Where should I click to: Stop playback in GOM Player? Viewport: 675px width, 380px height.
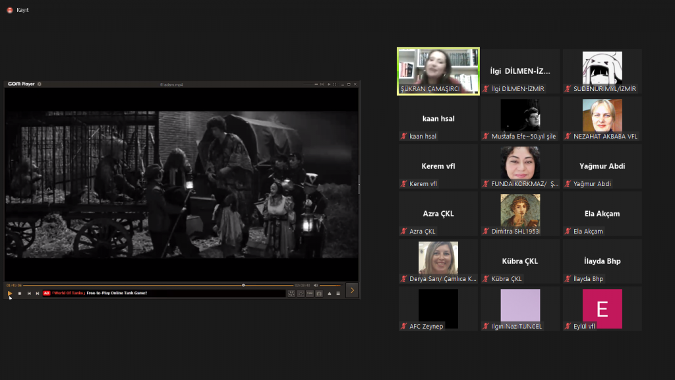click(19, 293)
